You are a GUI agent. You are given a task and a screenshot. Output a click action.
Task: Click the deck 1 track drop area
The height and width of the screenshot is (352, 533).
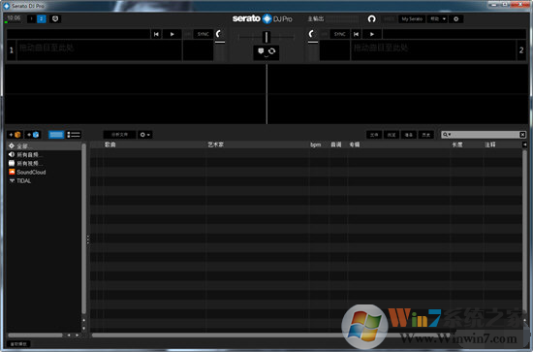pos(99,50)
